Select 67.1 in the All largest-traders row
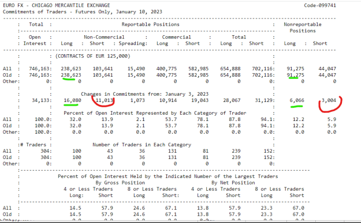Image resolution: width=361 pixels, height=223 pixels. pos(171,208)
